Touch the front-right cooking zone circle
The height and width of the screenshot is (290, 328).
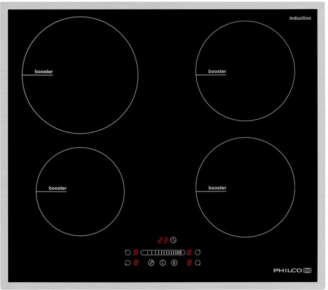point(245,187)
